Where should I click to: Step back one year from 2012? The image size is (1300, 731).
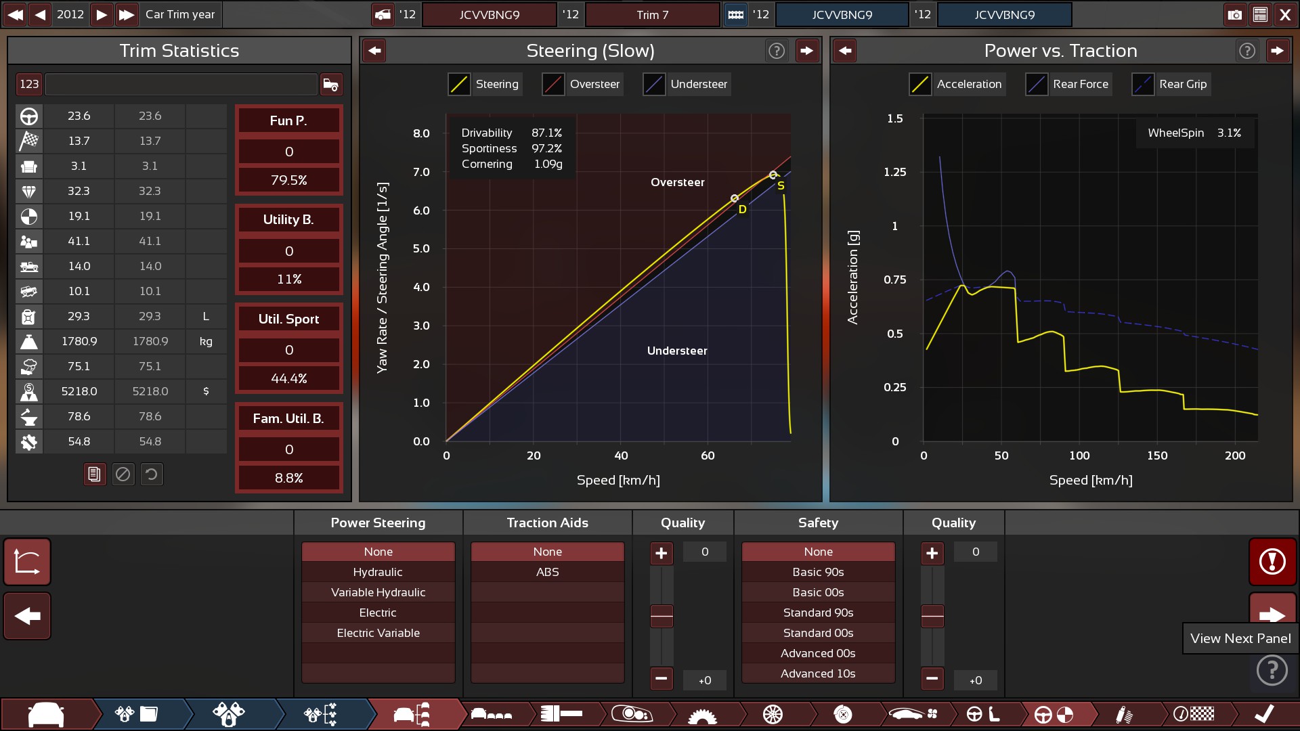(x=41, y=14)
